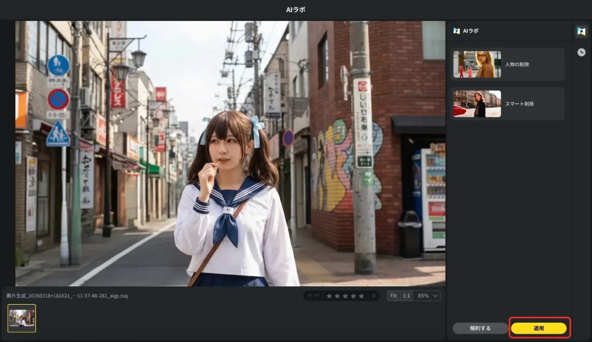592x342 pixels.
Task: Open the 85% zoom dropdown
Action: click(427, 296)
